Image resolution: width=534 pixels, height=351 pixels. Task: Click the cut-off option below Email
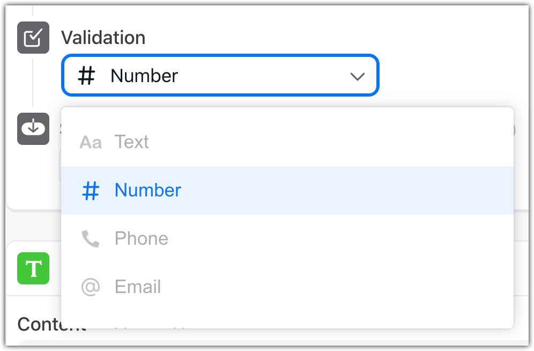[x=150, y=325]
